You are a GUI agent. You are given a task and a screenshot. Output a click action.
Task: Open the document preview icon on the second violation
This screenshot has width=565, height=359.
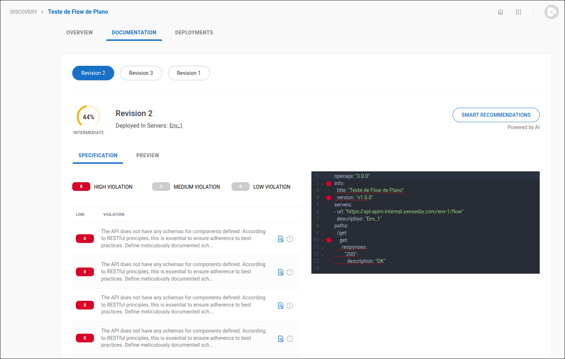point(281,272)
